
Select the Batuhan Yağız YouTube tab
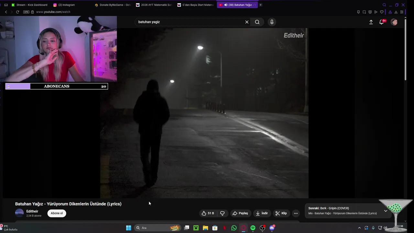(x=238, y=5)
